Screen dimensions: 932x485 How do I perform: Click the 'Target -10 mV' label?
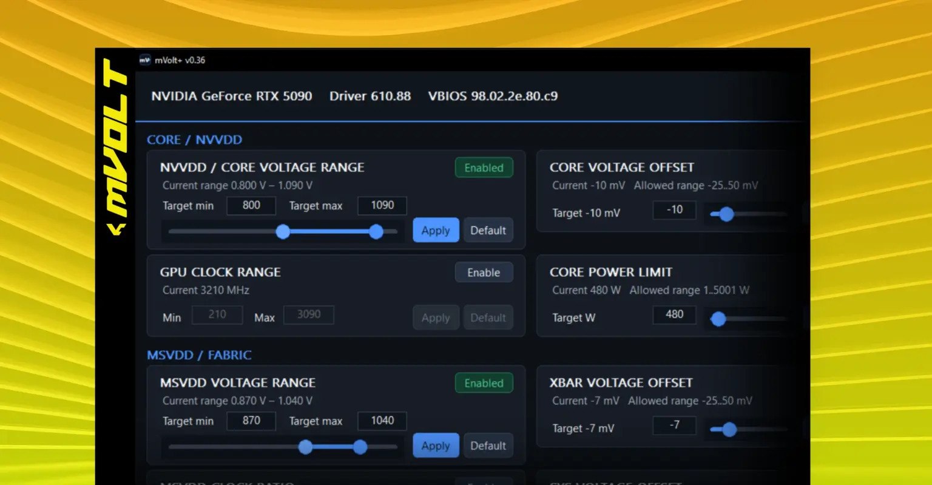point(586,213)
